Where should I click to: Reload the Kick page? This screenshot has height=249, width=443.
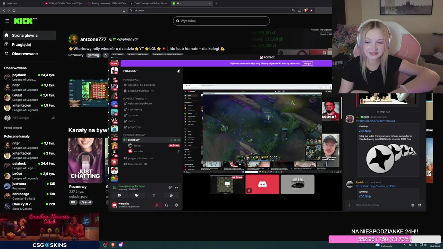(x=14, y=10)
